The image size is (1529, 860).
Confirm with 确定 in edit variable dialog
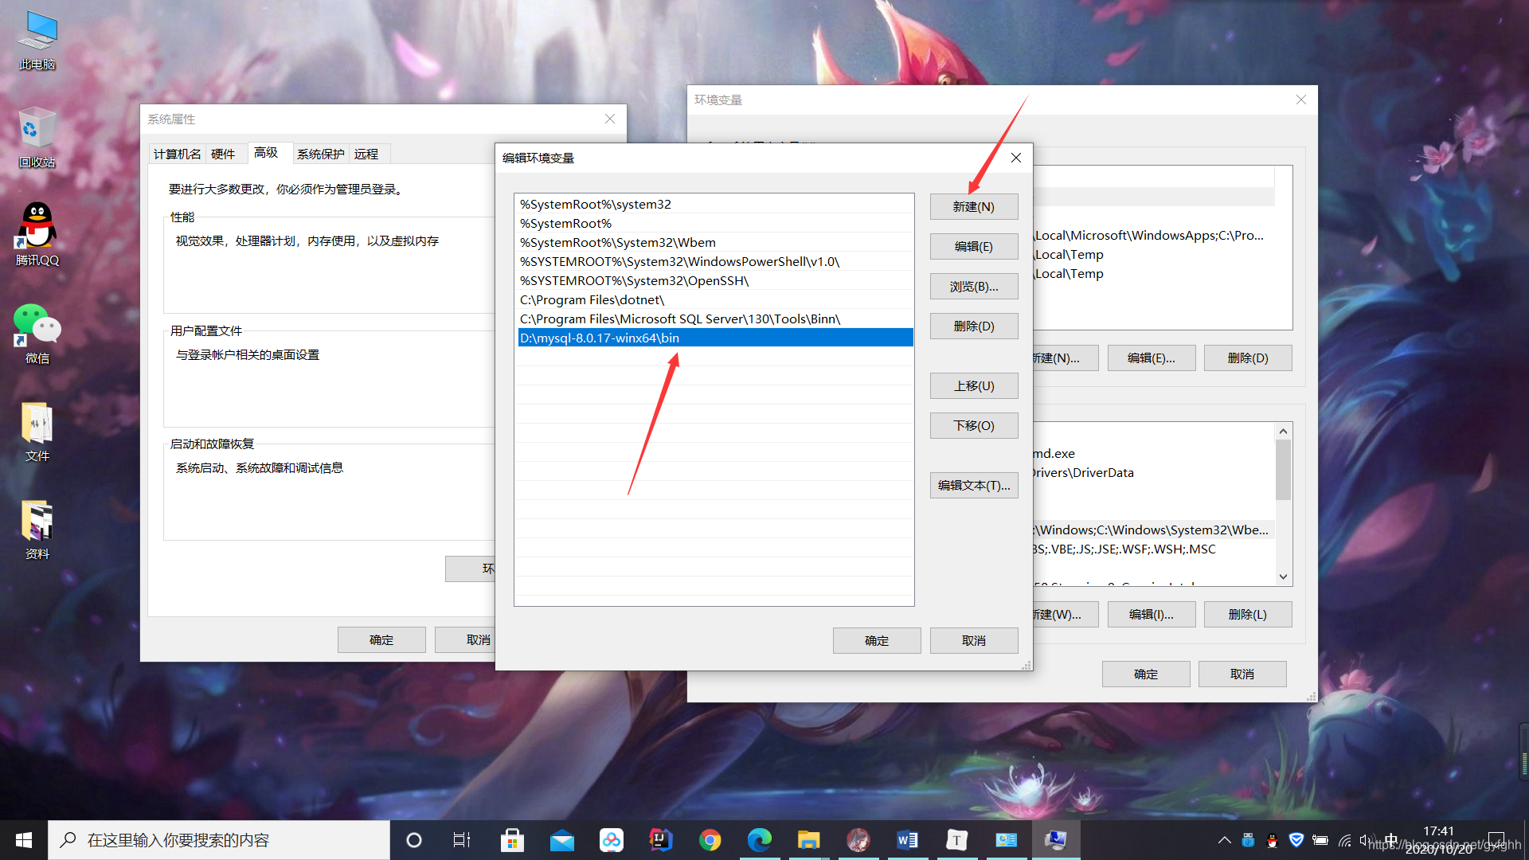pos(877,641)
